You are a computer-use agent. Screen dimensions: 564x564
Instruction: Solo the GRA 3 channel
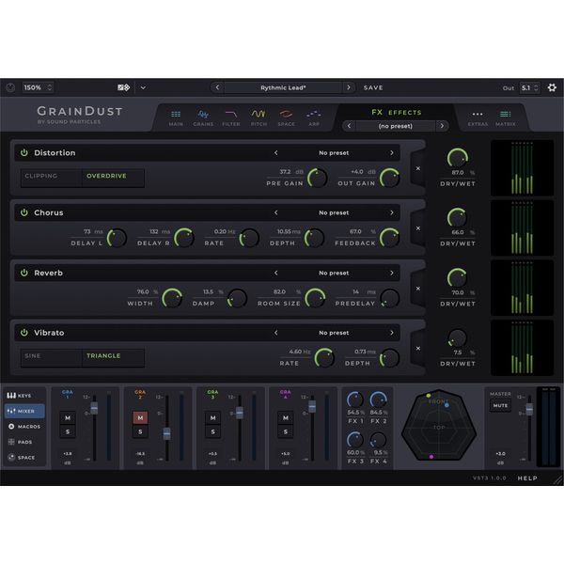coord(213,431)
